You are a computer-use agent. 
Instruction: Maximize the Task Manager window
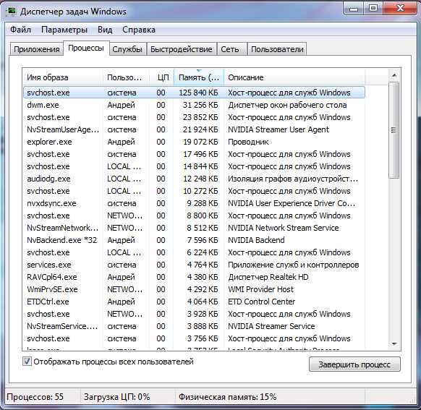coord(373,9)
